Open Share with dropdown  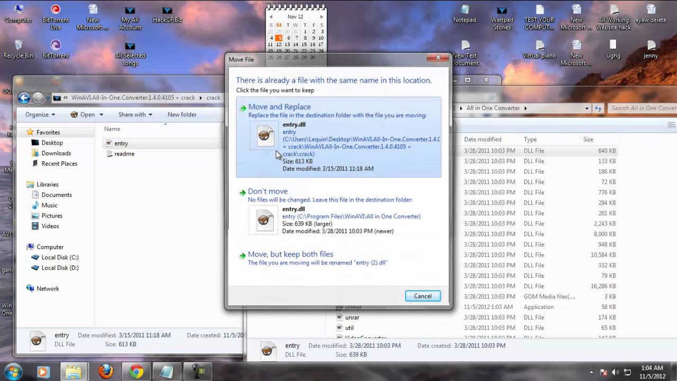135,114
